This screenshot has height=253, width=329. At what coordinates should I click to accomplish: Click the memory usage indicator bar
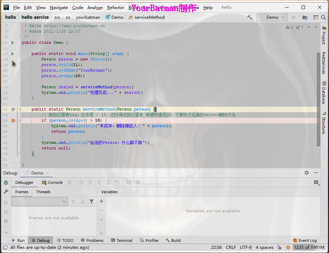pos(309,247)
